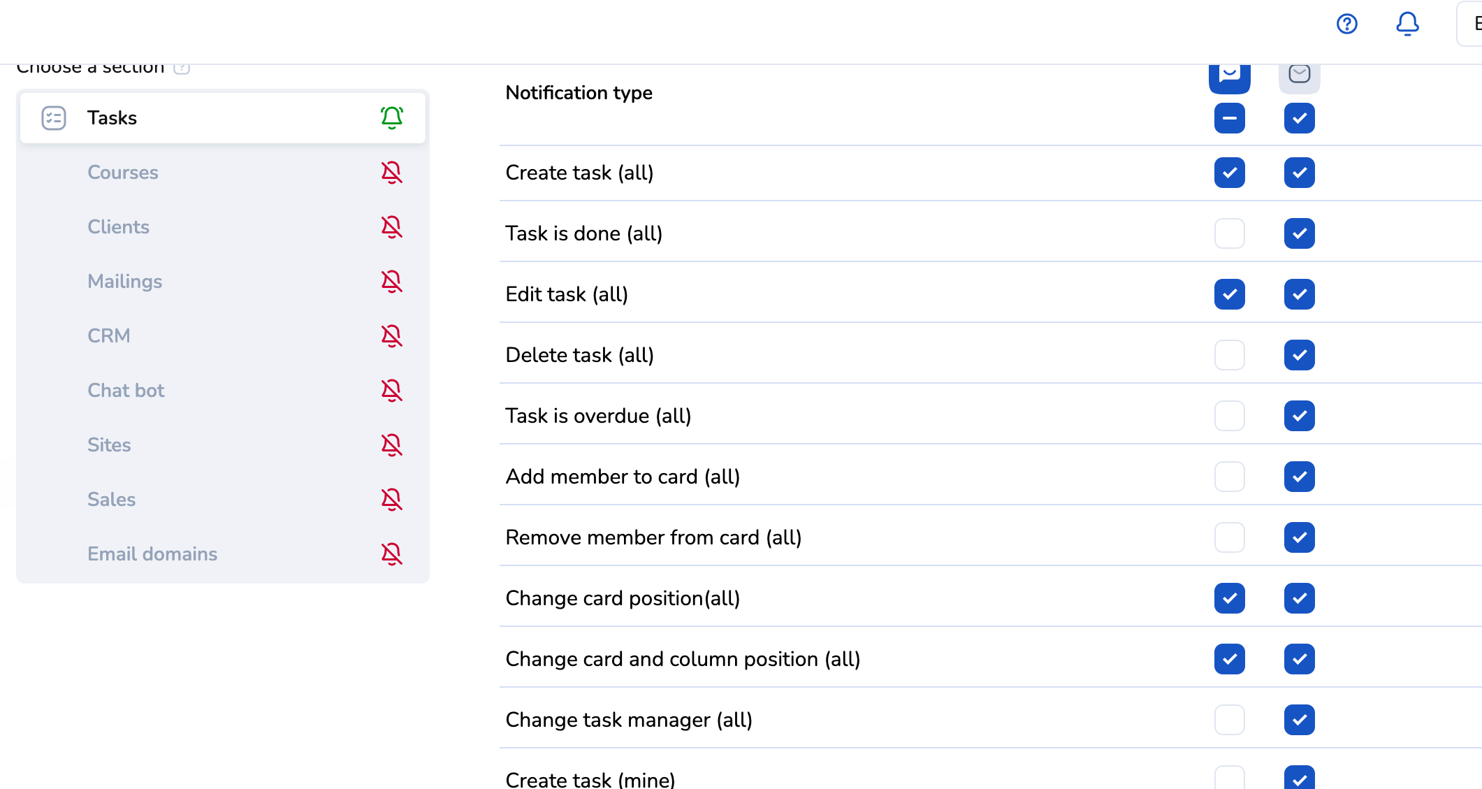The image size is (1482, 789).
Task: Toggle the Tasks section green bell icon
Action: point(392,117)
